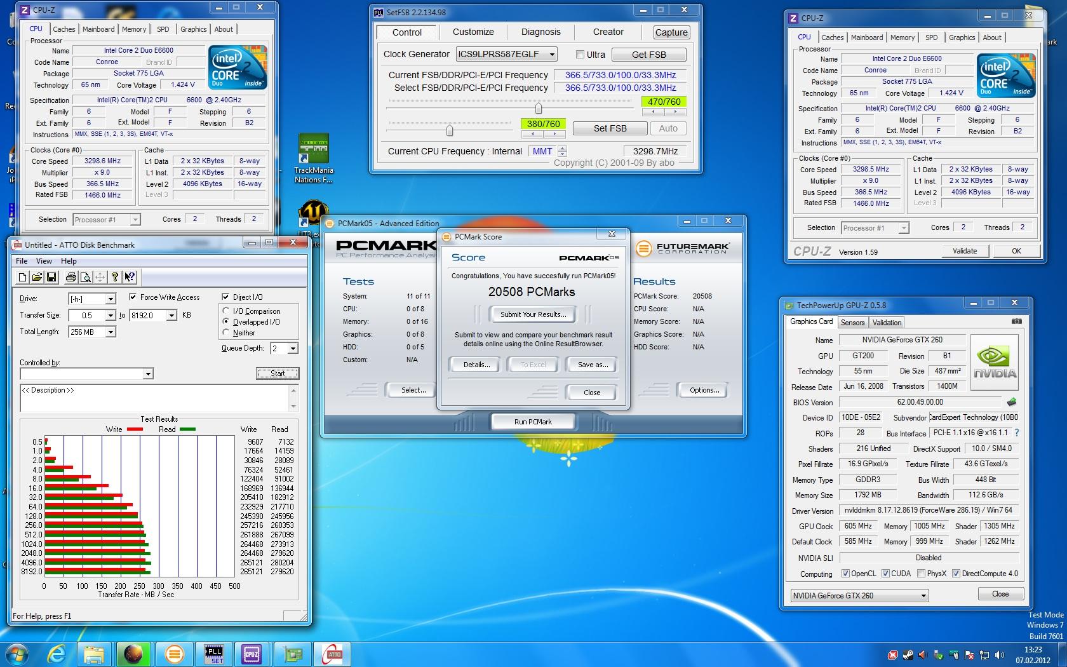
Task: Open View menu in ATTO Disk Benchmark
Action: point(44,261)
